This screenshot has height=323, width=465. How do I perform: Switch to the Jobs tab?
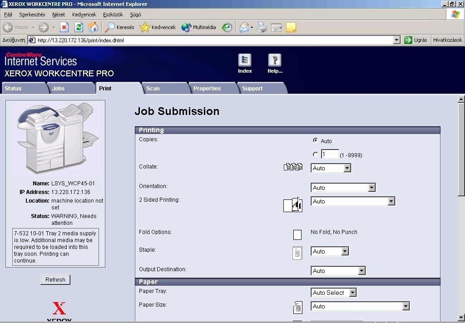click(71, 89)
